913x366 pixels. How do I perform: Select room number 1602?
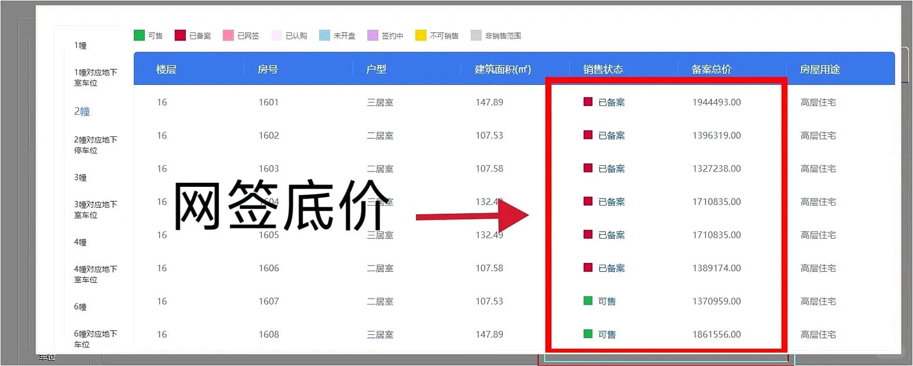(269, 135)
